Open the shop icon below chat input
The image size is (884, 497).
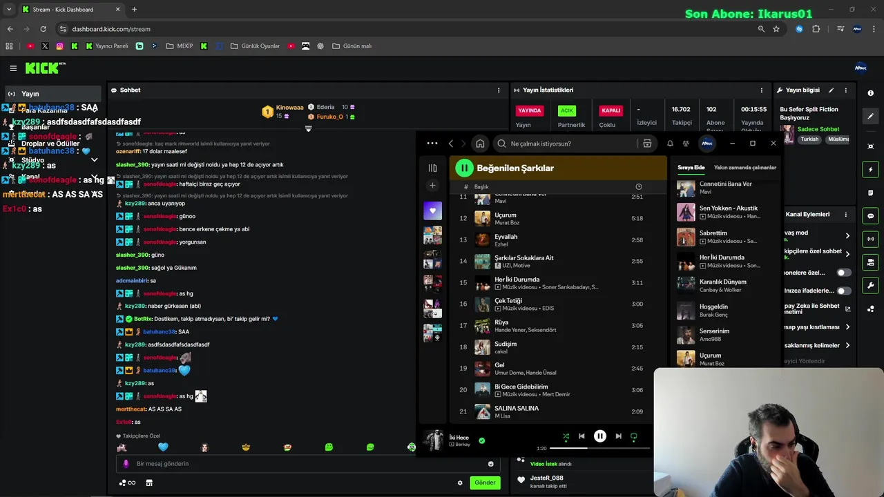click(148, 483)
